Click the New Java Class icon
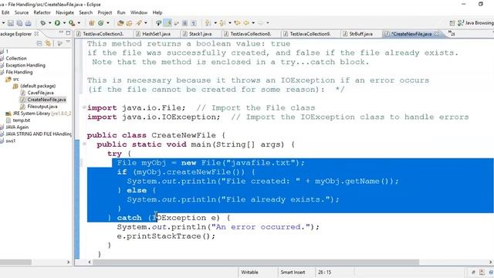This screenshot has width=494, height=278. click(101, 23)
